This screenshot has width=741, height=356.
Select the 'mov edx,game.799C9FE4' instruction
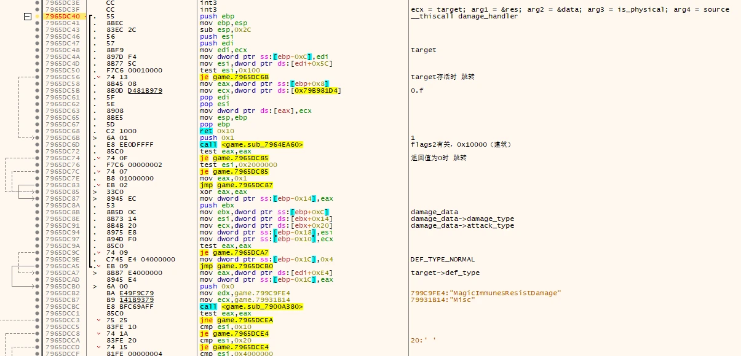[x=244, y=293]
